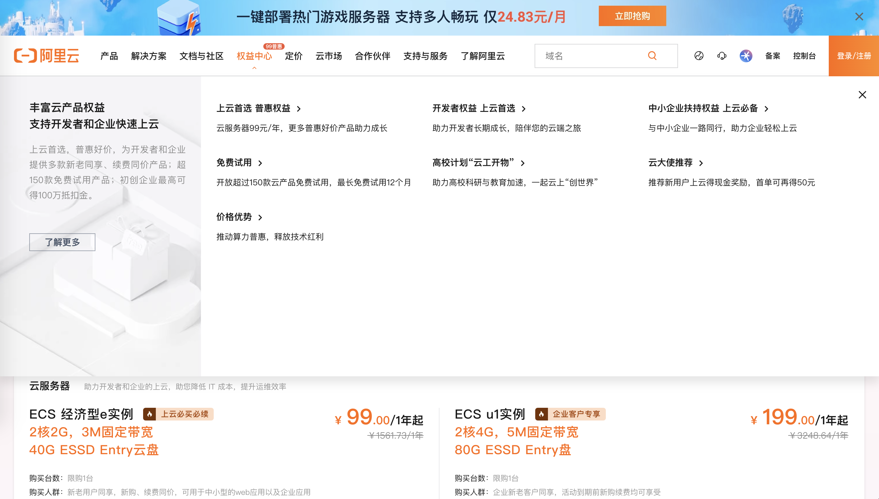Click the chevron next to 价格优势
879x499 pixels.
click(x=260, y=218)
